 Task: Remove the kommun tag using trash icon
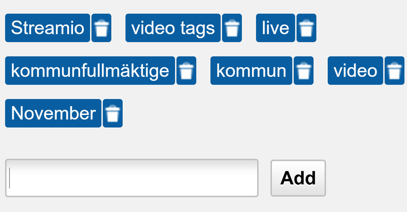coord(304,71)
